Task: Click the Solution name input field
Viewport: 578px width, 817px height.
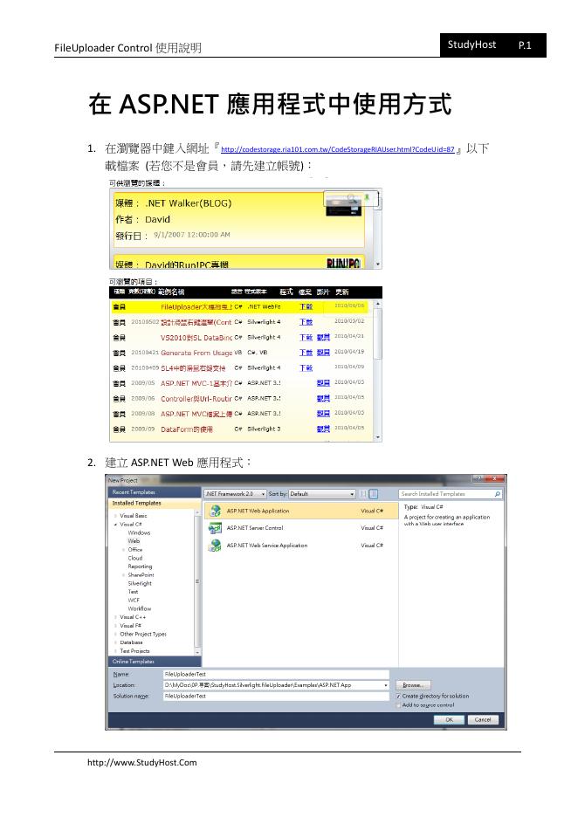Action: pyautogui.click(x=276, y=697)
